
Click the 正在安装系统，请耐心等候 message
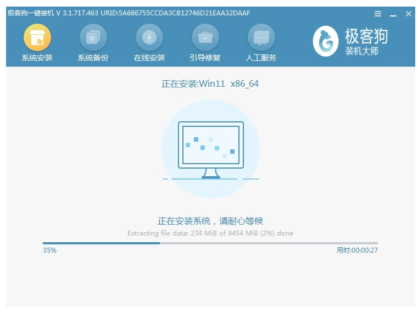(x=210, y=221)
